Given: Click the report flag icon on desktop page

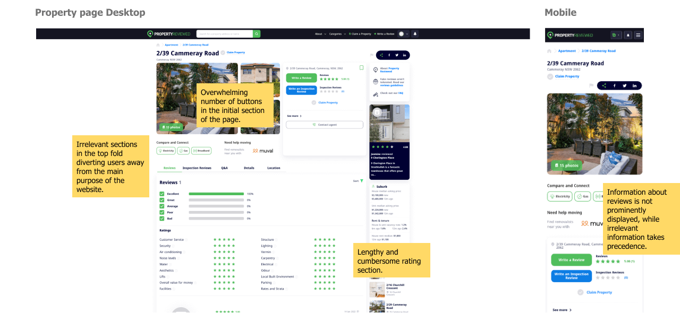Looking at the screenshot, I should 372,55.
